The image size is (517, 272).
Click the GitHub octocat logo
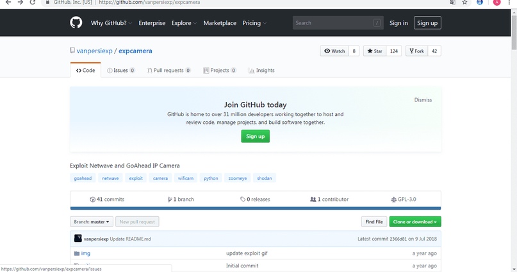point(76,23)
